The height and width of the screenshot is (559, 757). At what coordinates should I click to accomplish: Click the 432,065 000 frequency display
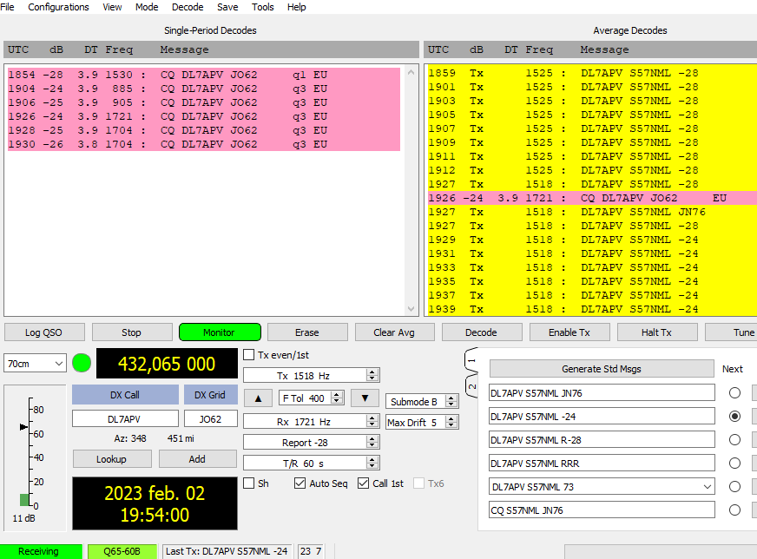click(x=167, y=364)
